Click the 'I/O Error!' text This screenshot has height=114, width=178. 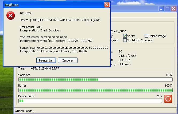pyautogui.click(x=26, y=13)
